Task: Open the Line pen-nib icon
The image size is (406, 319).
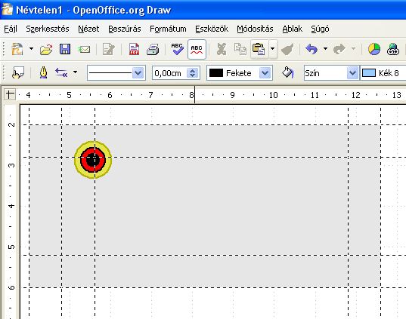Action: [43, 72]
